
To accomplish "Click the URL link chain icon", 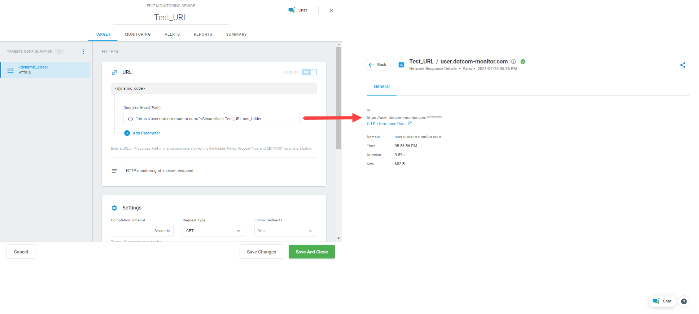I will coord(114,72).
